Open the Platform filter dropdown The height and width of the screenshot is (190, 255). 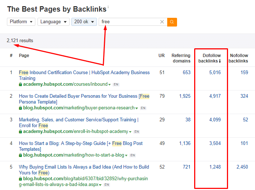pyautogui.click(x=21, y=22)
